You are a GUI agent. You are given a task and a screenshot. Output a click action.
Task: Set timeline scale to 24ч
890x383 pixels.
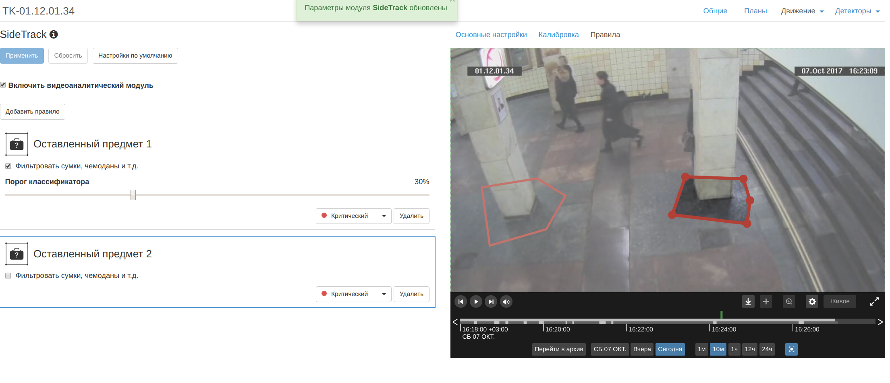click(x=767, y=349)
